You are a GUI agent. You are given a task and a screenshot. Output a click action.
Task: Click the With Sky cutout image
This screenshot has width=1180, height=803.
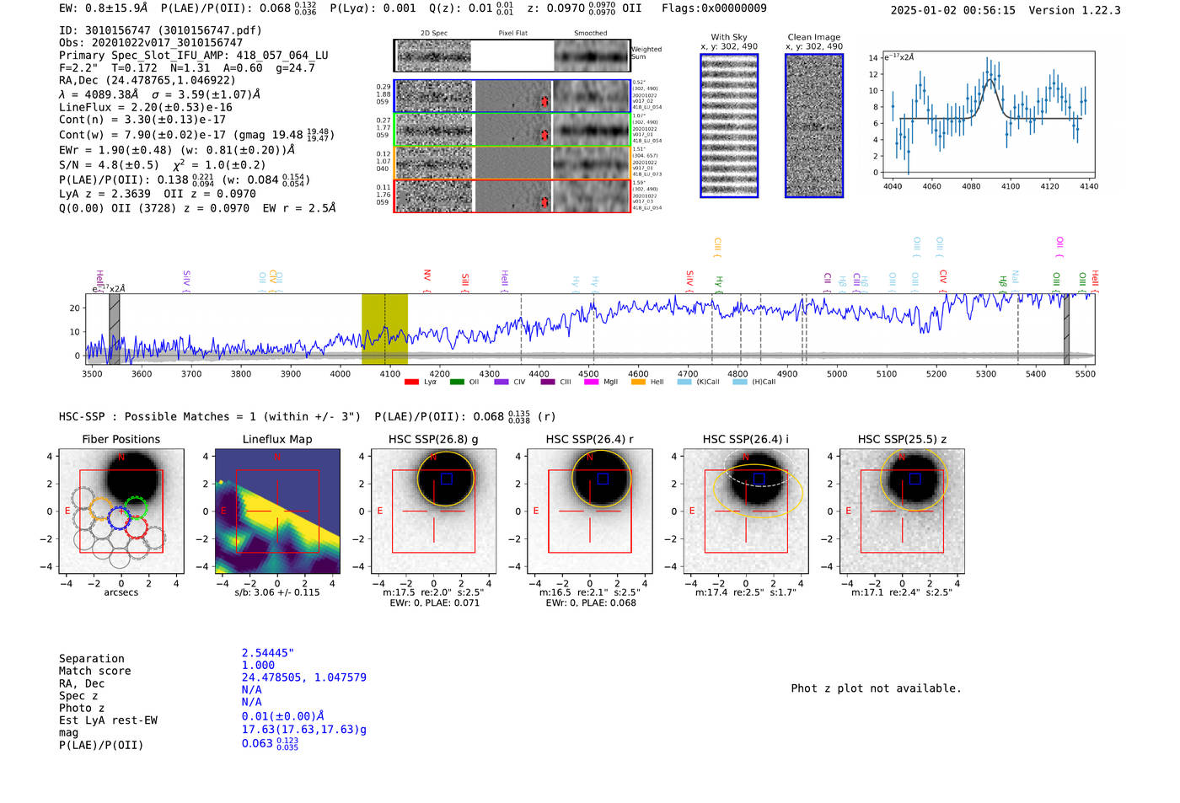click(729, 126)
